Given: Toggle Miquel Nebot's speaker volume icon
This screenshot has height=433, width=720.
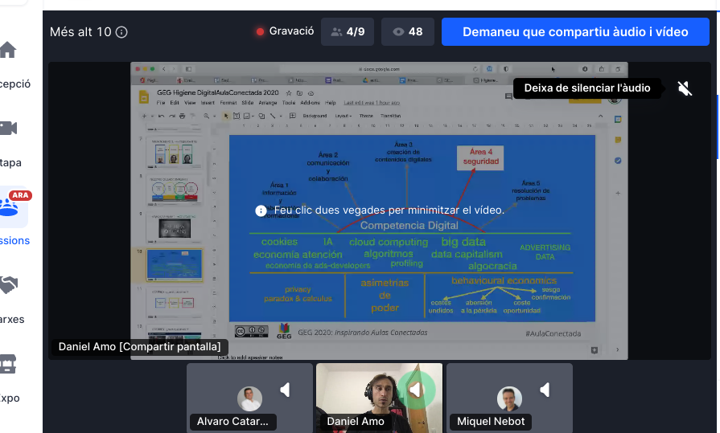Looking at the screenshot, I should tap(545, 390).
